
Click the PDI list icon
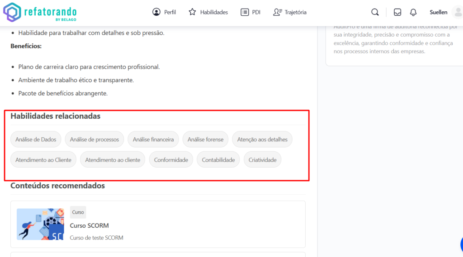pos(245,12)
